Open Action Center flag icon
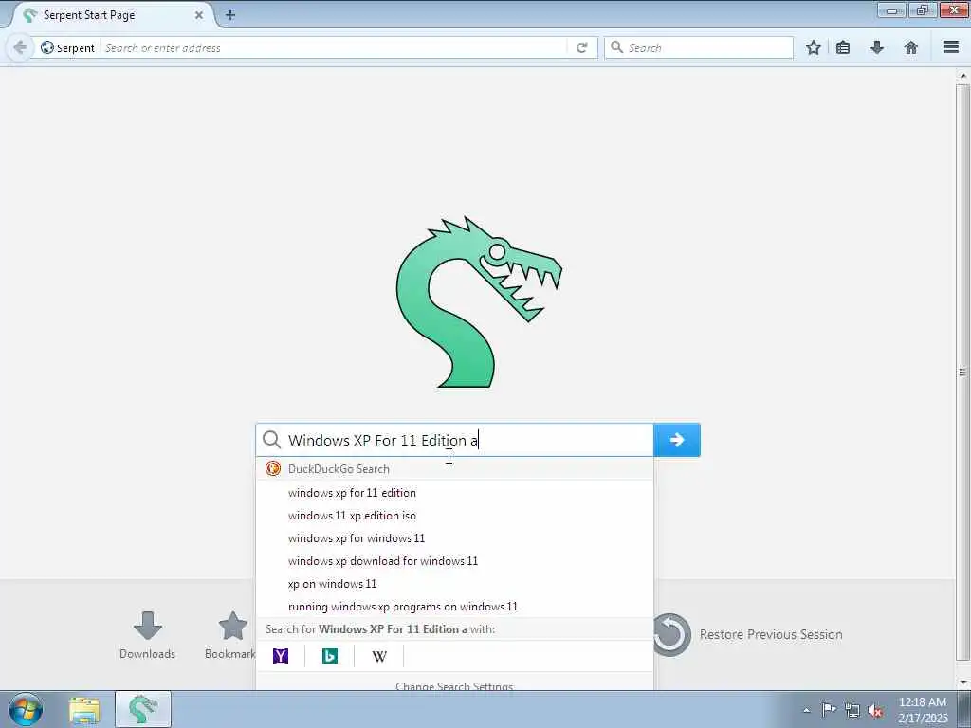Screen dimensions: 971x728 click(x=829, y=710)
